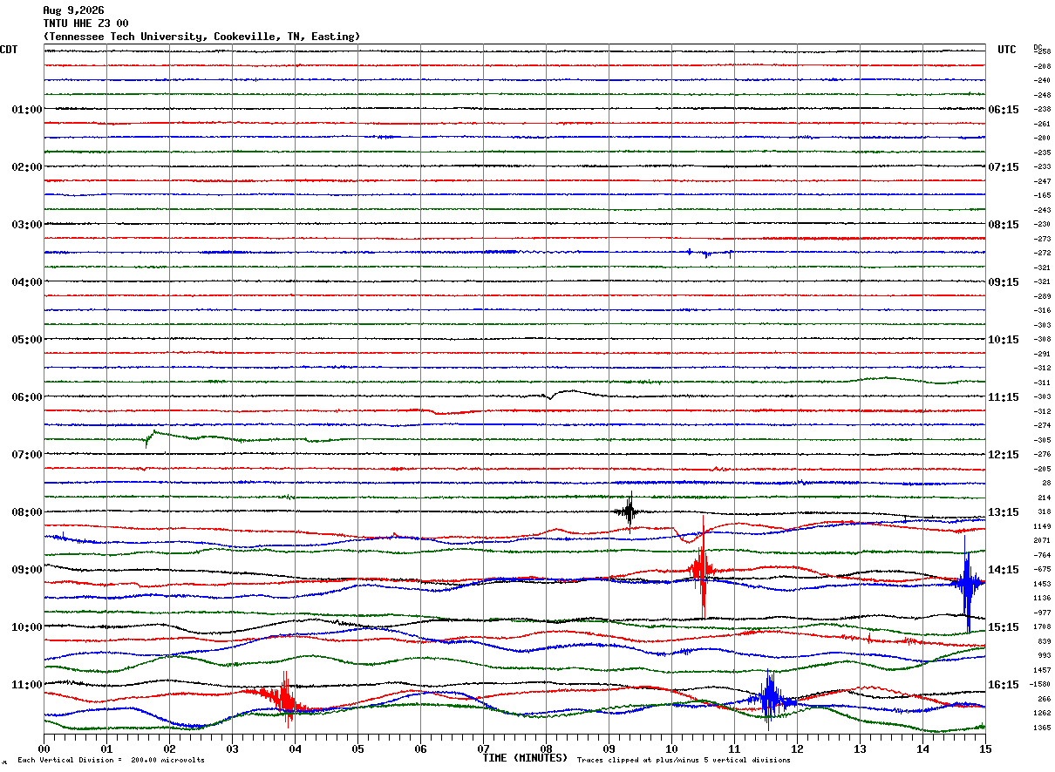Click minute 07 on the time axis
The image size is (1055, 772).
(483, 748)
